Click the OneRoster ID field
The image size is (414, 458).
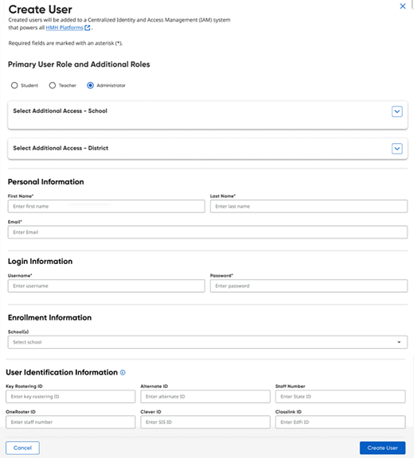click(71, 422)
